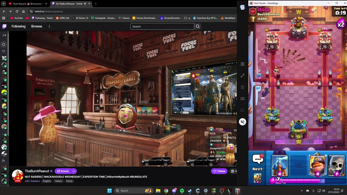This screenshot has width=347, height=195.
Task: Go forward in browser history
Action: [x=10, y=11]
